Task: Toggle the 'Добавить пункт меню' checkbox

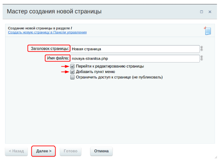Action: (72, 72)
